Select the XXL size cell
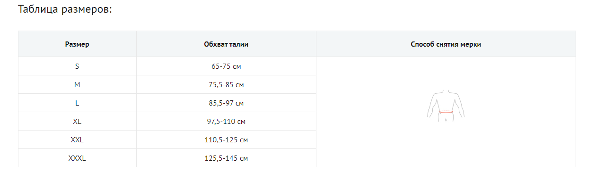The image size is (595, 180). click(77, 140)
